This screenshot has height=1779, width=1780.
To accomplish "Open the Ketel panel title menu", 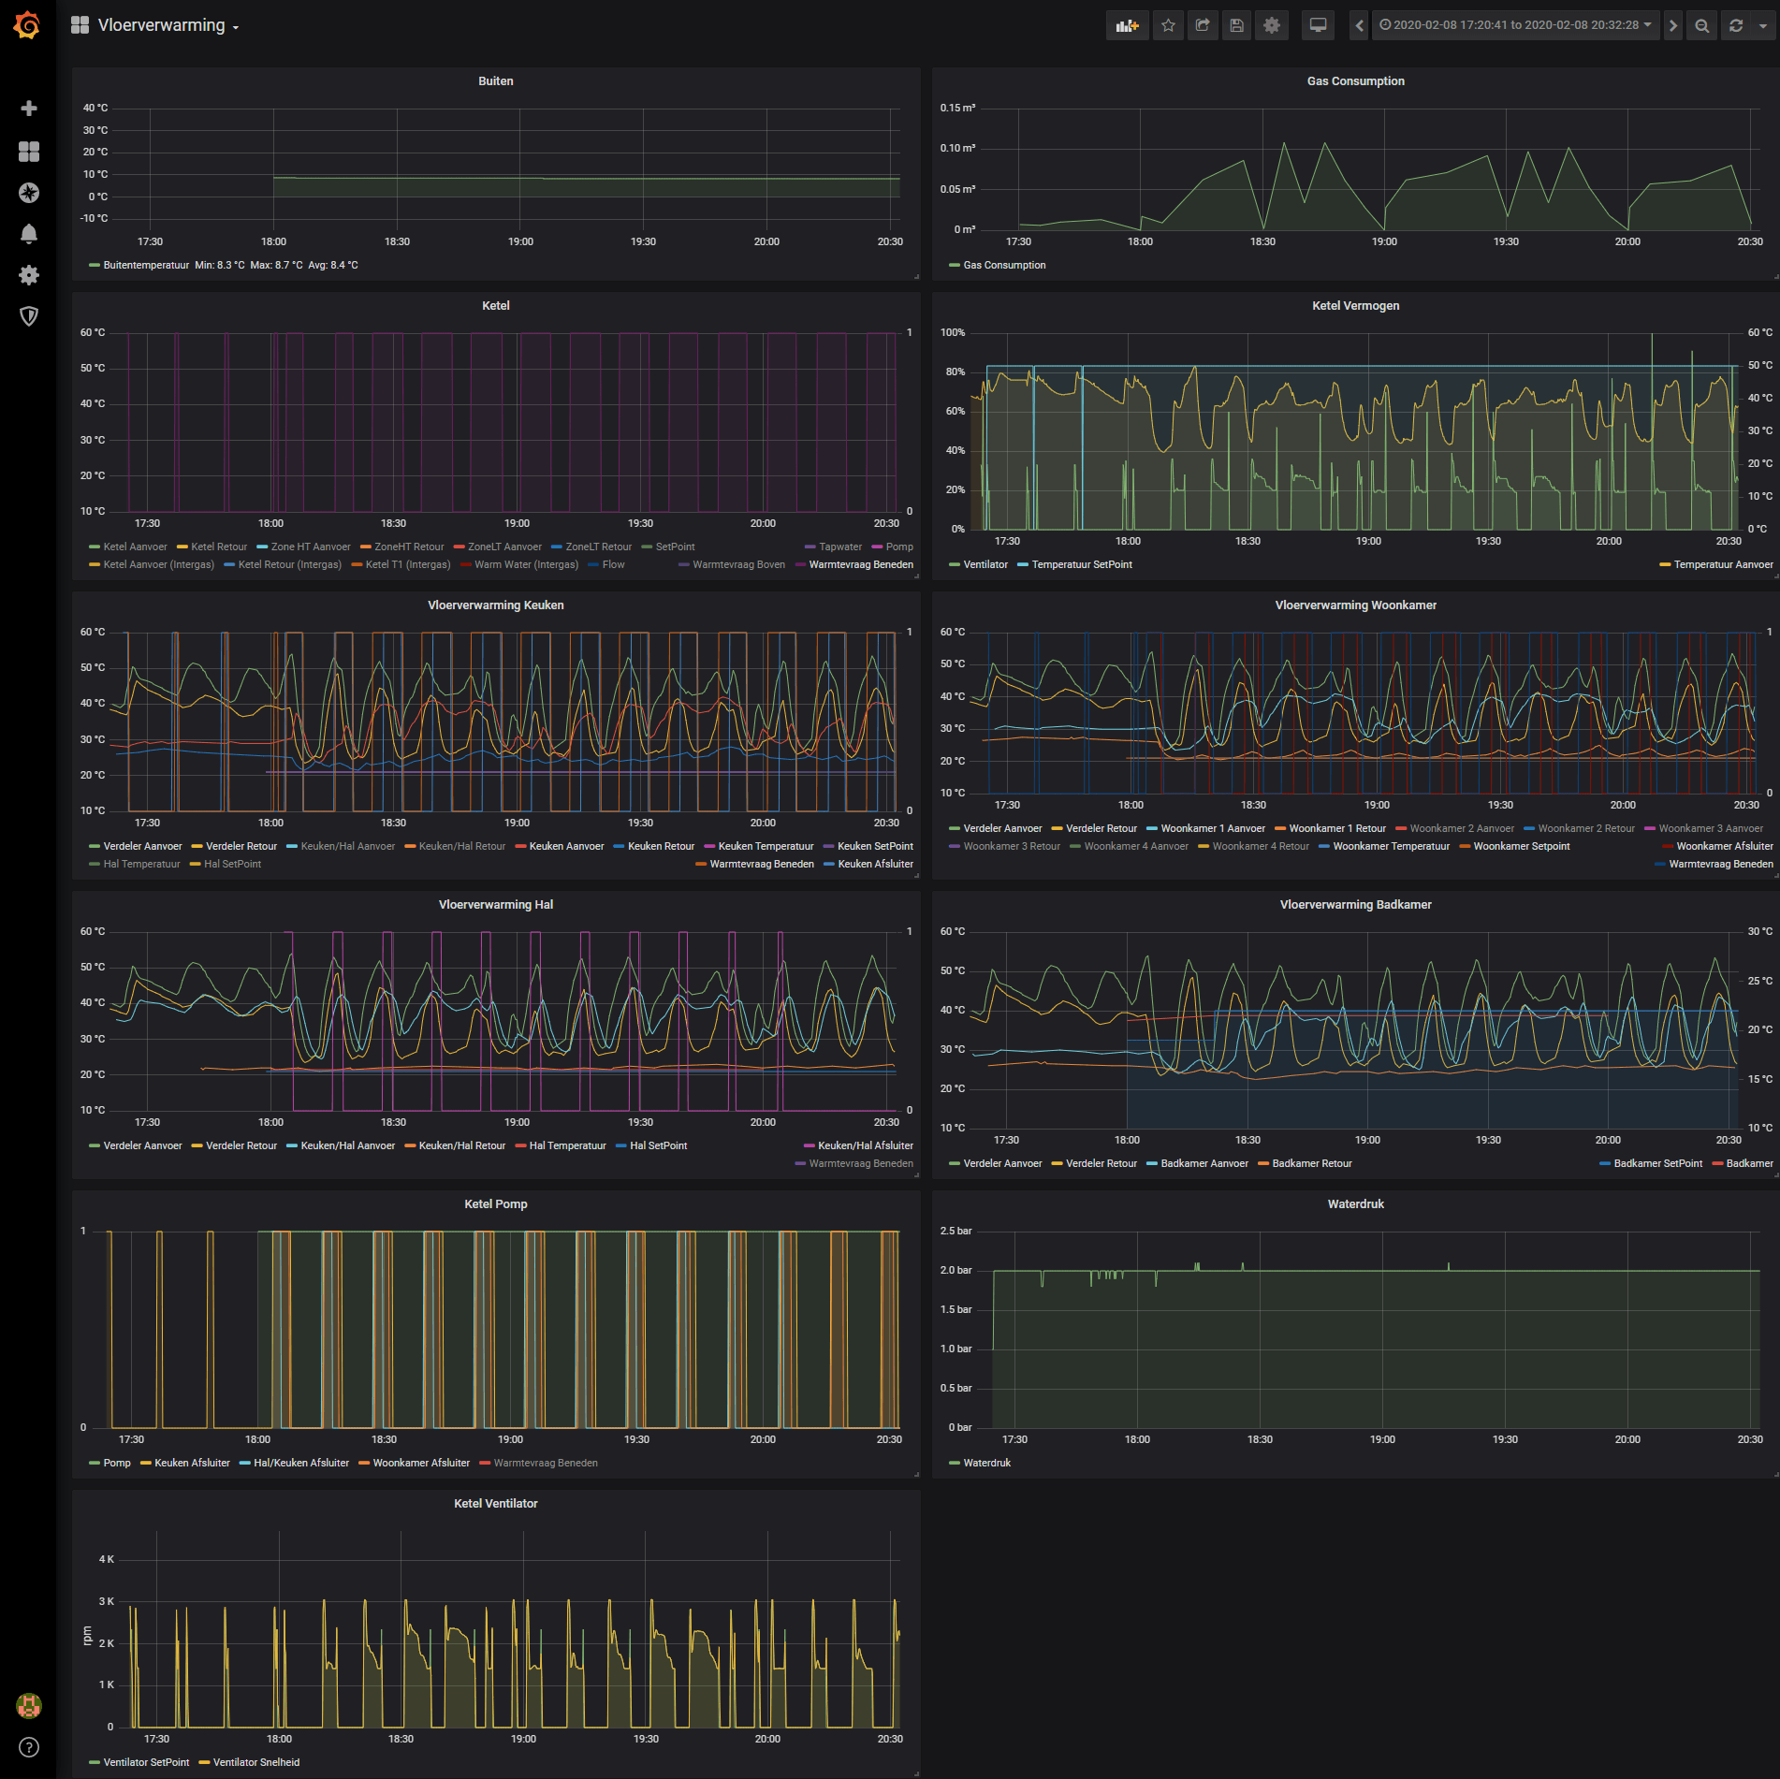I will pyautogui.click(x=496, y=306).
